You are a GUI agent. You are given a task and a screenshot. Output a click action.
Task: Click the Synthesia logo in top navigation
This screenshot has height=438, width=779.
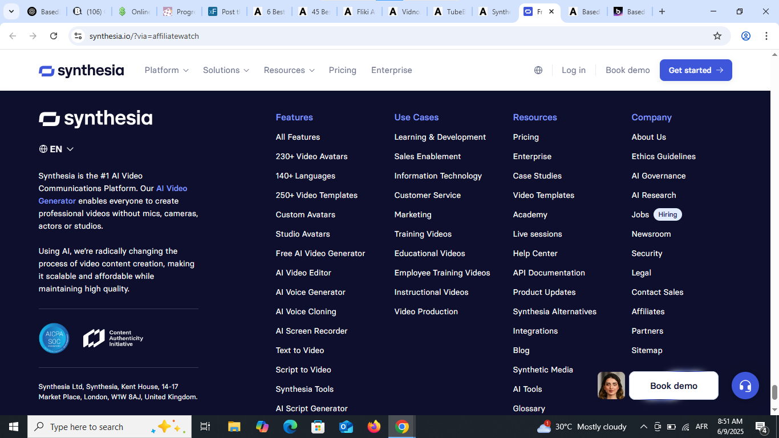pyautogui.click(x=81, y=71)
